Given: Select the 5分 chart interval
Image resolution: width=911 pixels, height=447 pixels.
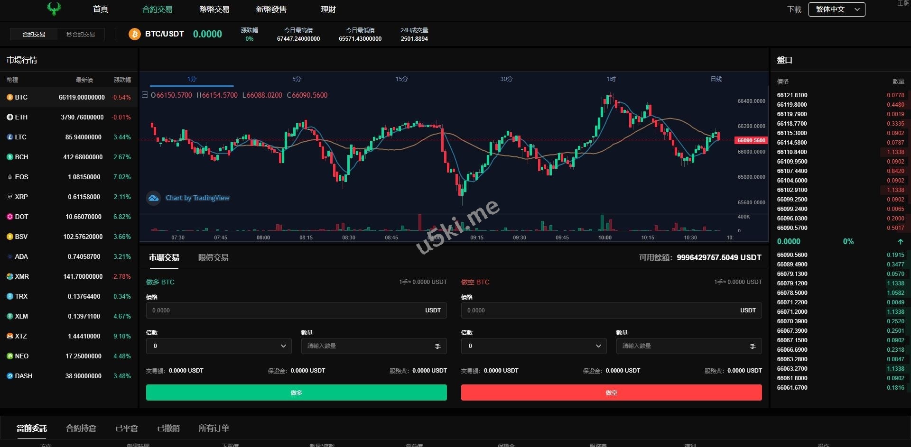Looking at the screenshot, I should tap(297, 79).
